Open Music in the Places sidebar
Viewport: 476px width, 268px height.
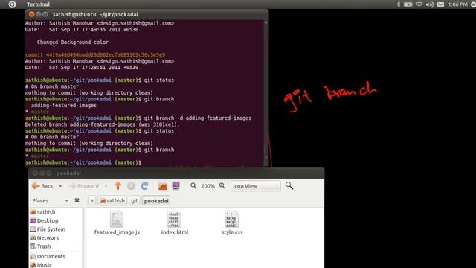pyautogui.click(x=41, y=265)
